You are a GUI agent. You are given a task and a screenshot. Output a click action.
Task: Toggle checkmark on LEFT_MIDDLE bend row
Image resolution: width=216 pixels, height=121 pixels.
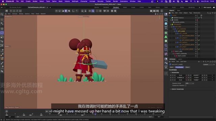[199, 45]
